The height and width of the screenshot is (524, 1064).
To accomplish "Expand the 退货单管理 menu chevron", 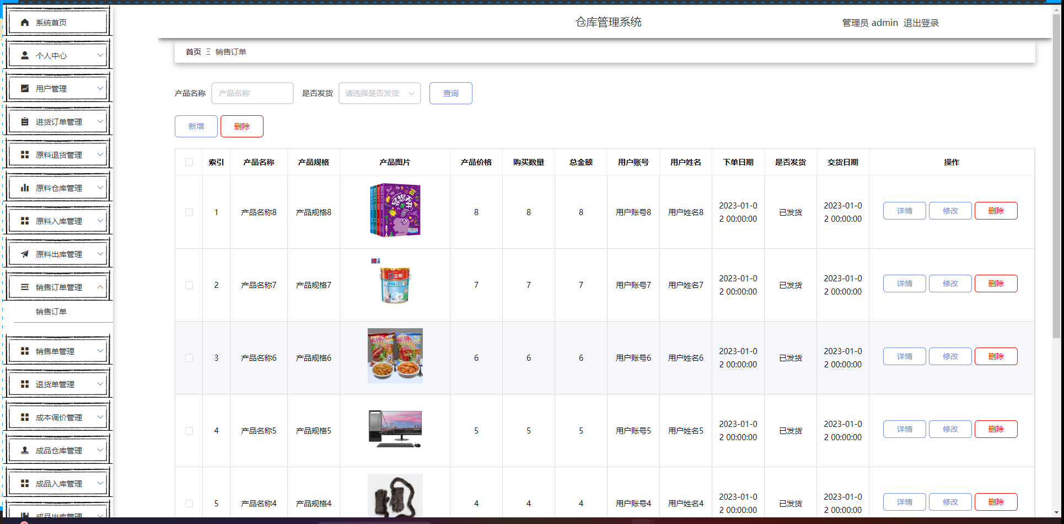I will [x=100, y=384].
